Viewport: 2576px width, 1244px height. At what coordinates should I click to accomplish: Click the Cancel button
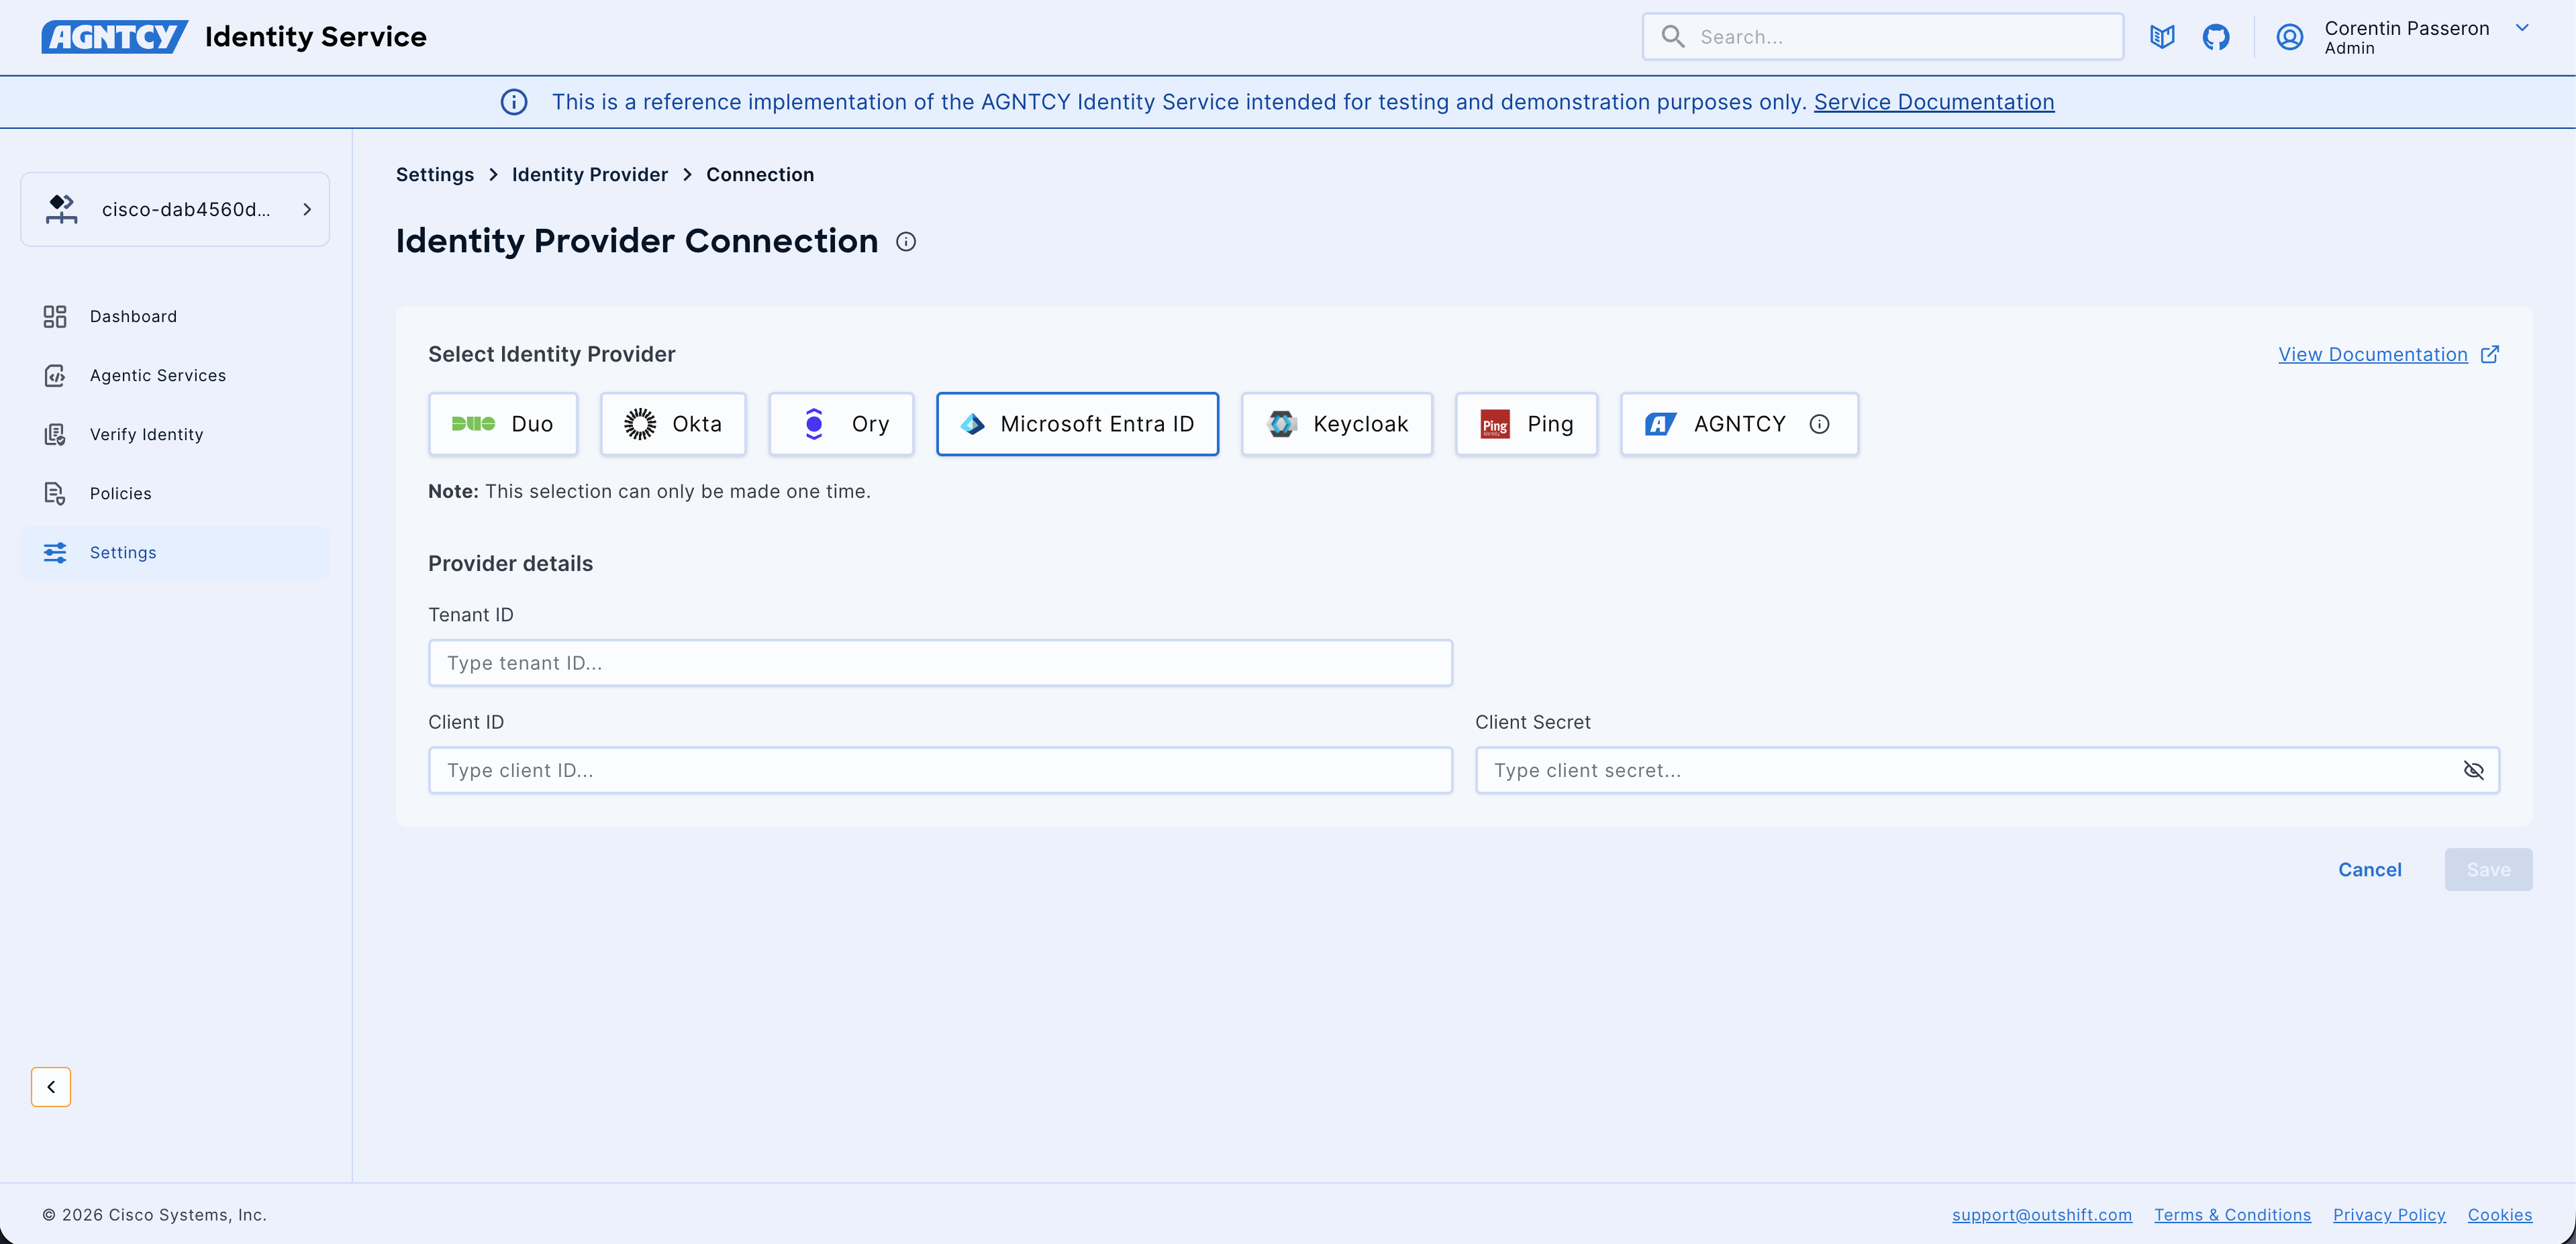(x=2370, y=870)
